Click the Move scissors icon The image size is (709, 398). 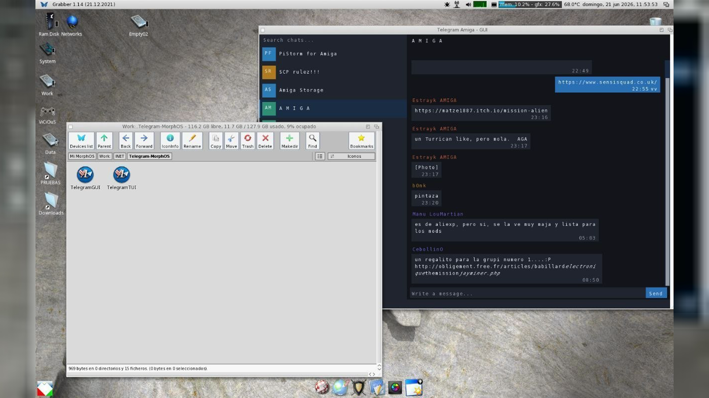click(x=231, y=141)
